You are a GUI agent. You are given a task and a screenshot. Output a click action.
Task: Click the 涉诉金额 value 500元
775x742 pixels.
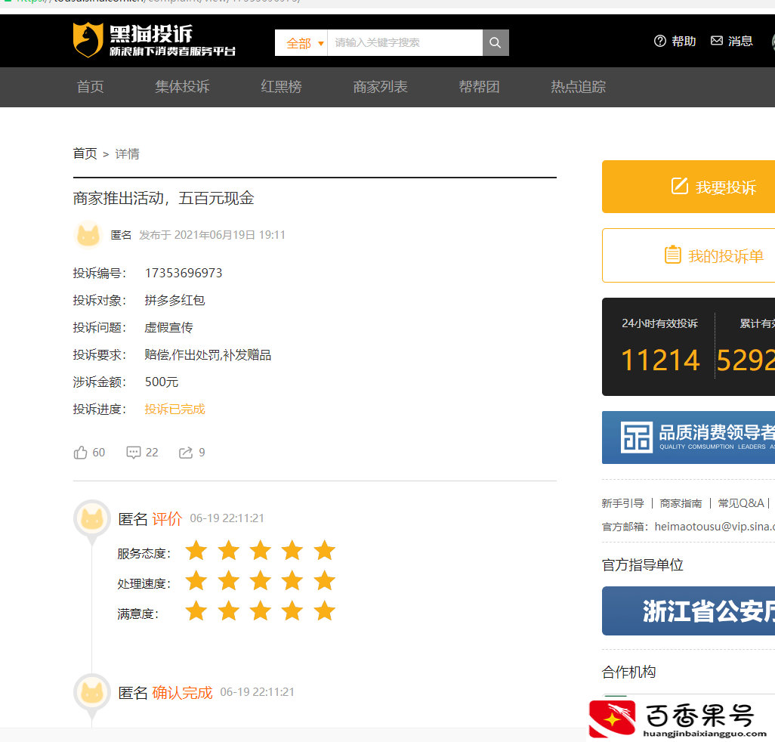point(162,382)
